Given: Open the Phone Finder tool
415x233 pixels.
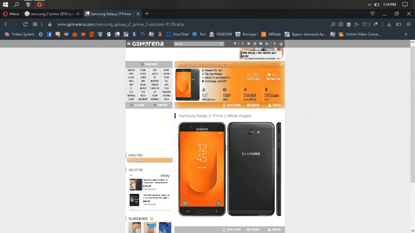Looking at the screenshot, I should [x=149, y=64].
